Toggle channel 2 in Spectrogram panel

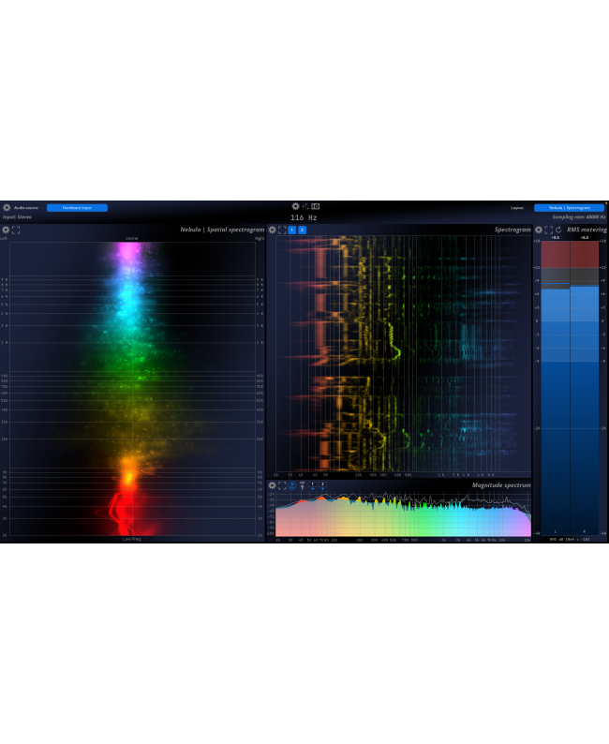(302, 230)
